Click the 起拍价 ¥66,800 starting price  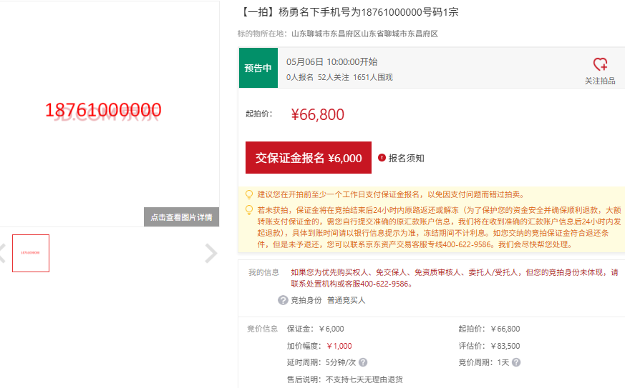[317, 114]
